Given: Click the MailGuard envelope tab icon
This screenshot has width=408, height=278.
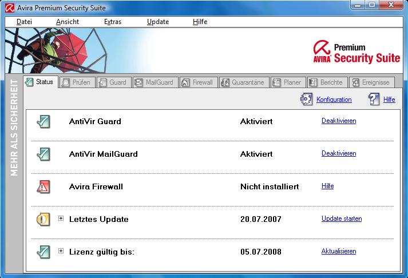Looking at the screenshot, I should coord(138,82).
